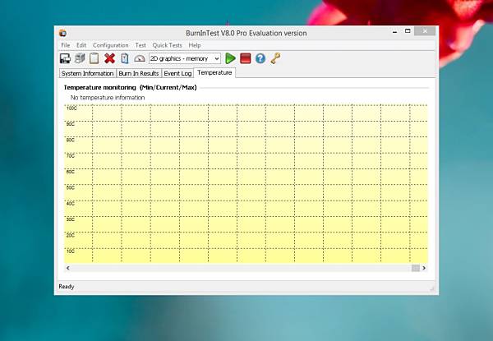
Task: Click the right arrow of horizontal scrollbar
Action: [x=424, y=268]
